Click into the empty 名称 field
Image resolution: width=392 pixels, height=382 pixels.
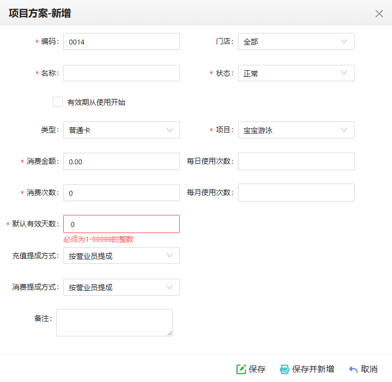pyautogui.click(x=121, y=74)
